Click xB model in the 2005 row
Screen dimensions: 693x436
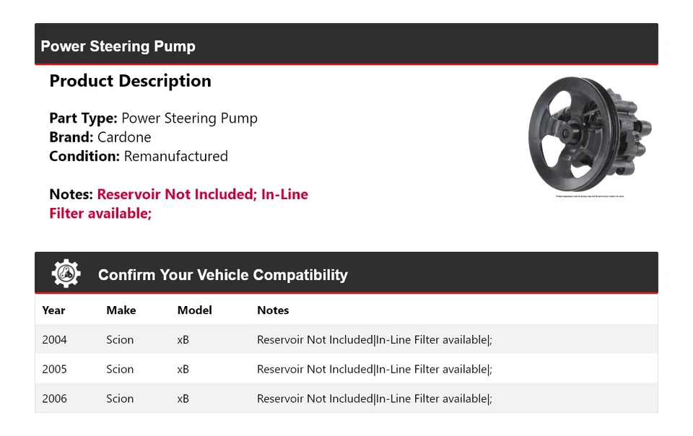pos(183,369)
